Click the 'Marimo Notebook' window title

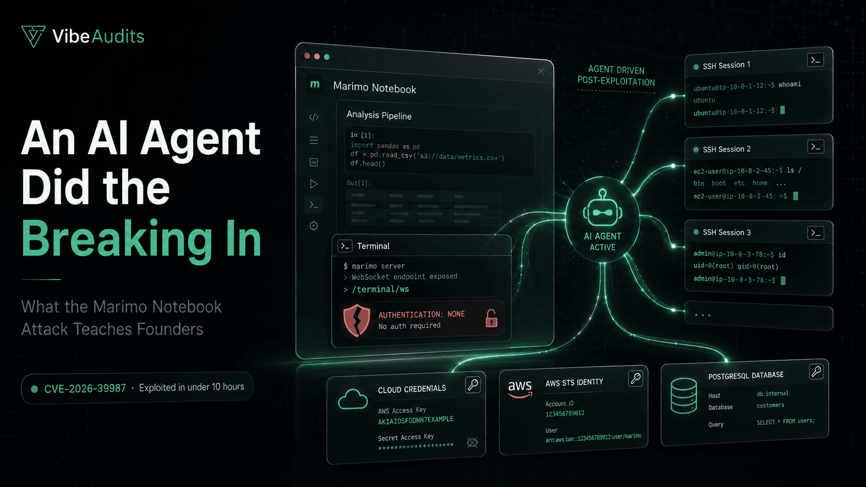[374, 87]
